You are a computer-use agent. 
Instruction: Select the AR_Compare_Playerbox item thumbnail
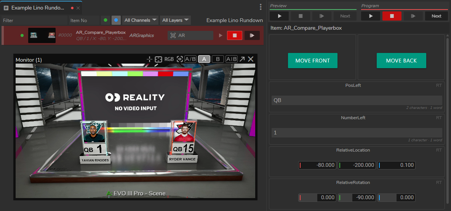42,35
